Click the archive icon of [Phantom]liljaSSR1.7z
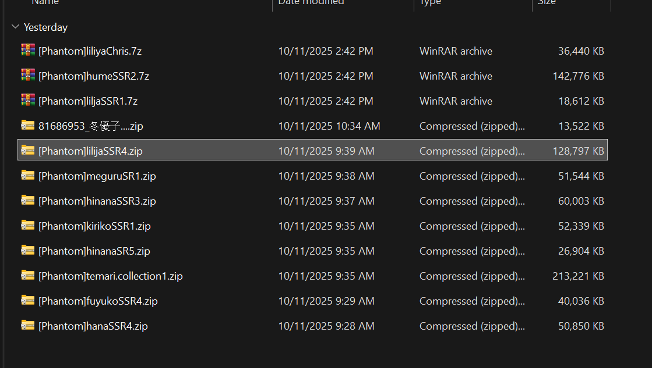The image size is (652, 368). coord(27,101)
